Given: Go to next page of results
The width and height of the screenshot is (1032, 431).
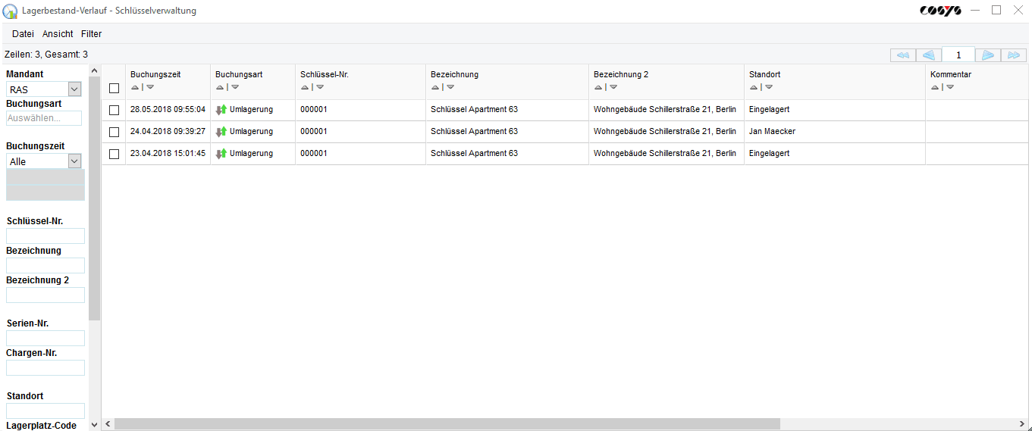Looking at the screenshot, I should 988,55.
